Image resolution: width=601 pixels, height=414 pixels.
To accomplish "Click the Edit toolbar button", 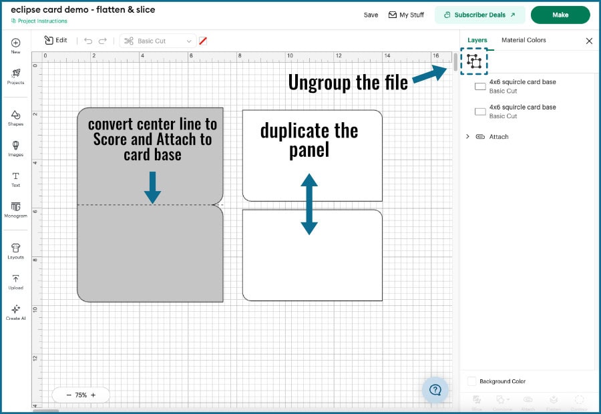I will pos(55,40).
